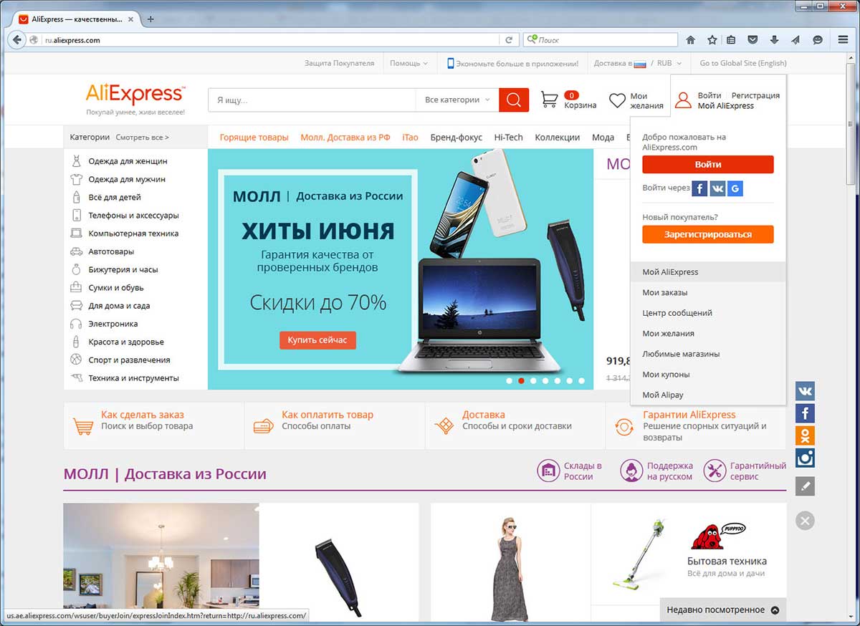
Task: Click the browser Поиск search box
Action: pos(601,40)
